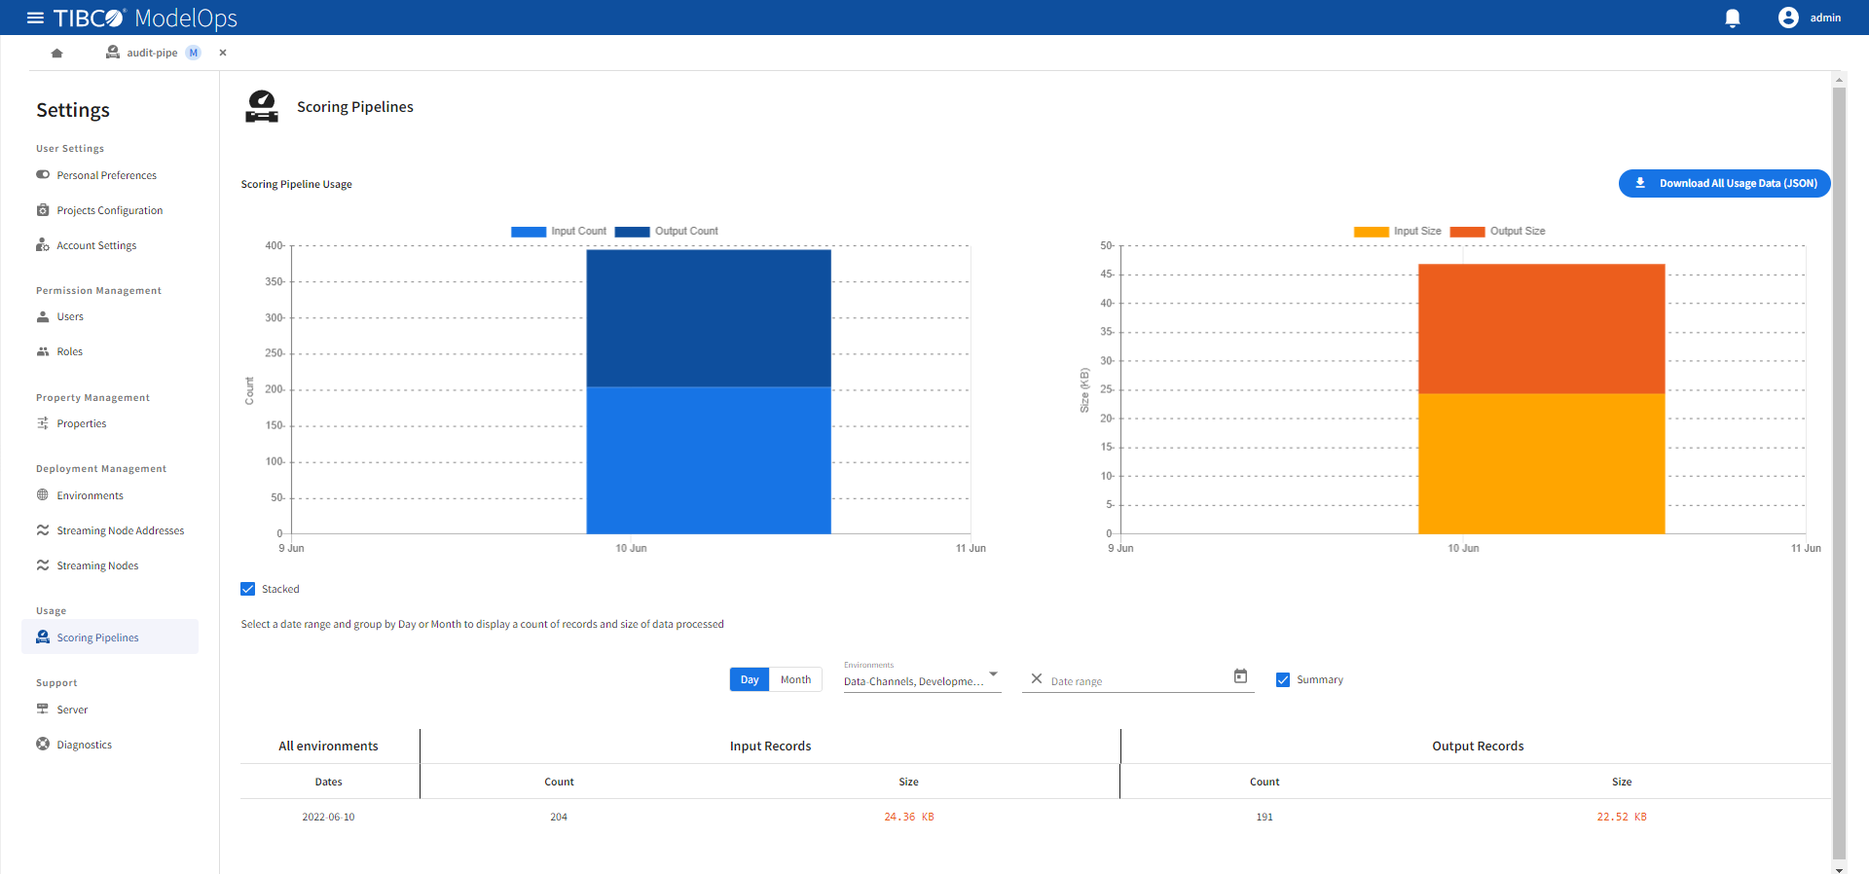Open the audit-pipe tab
1869x874 pixels.
pyautogui.click(x=152, y=54)
